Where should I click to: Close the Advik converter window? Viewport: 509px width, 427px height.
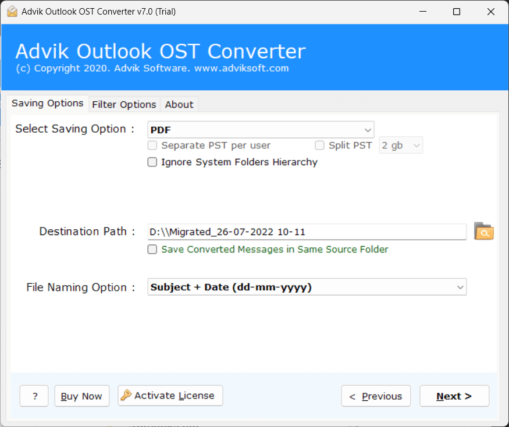(490, 12)
